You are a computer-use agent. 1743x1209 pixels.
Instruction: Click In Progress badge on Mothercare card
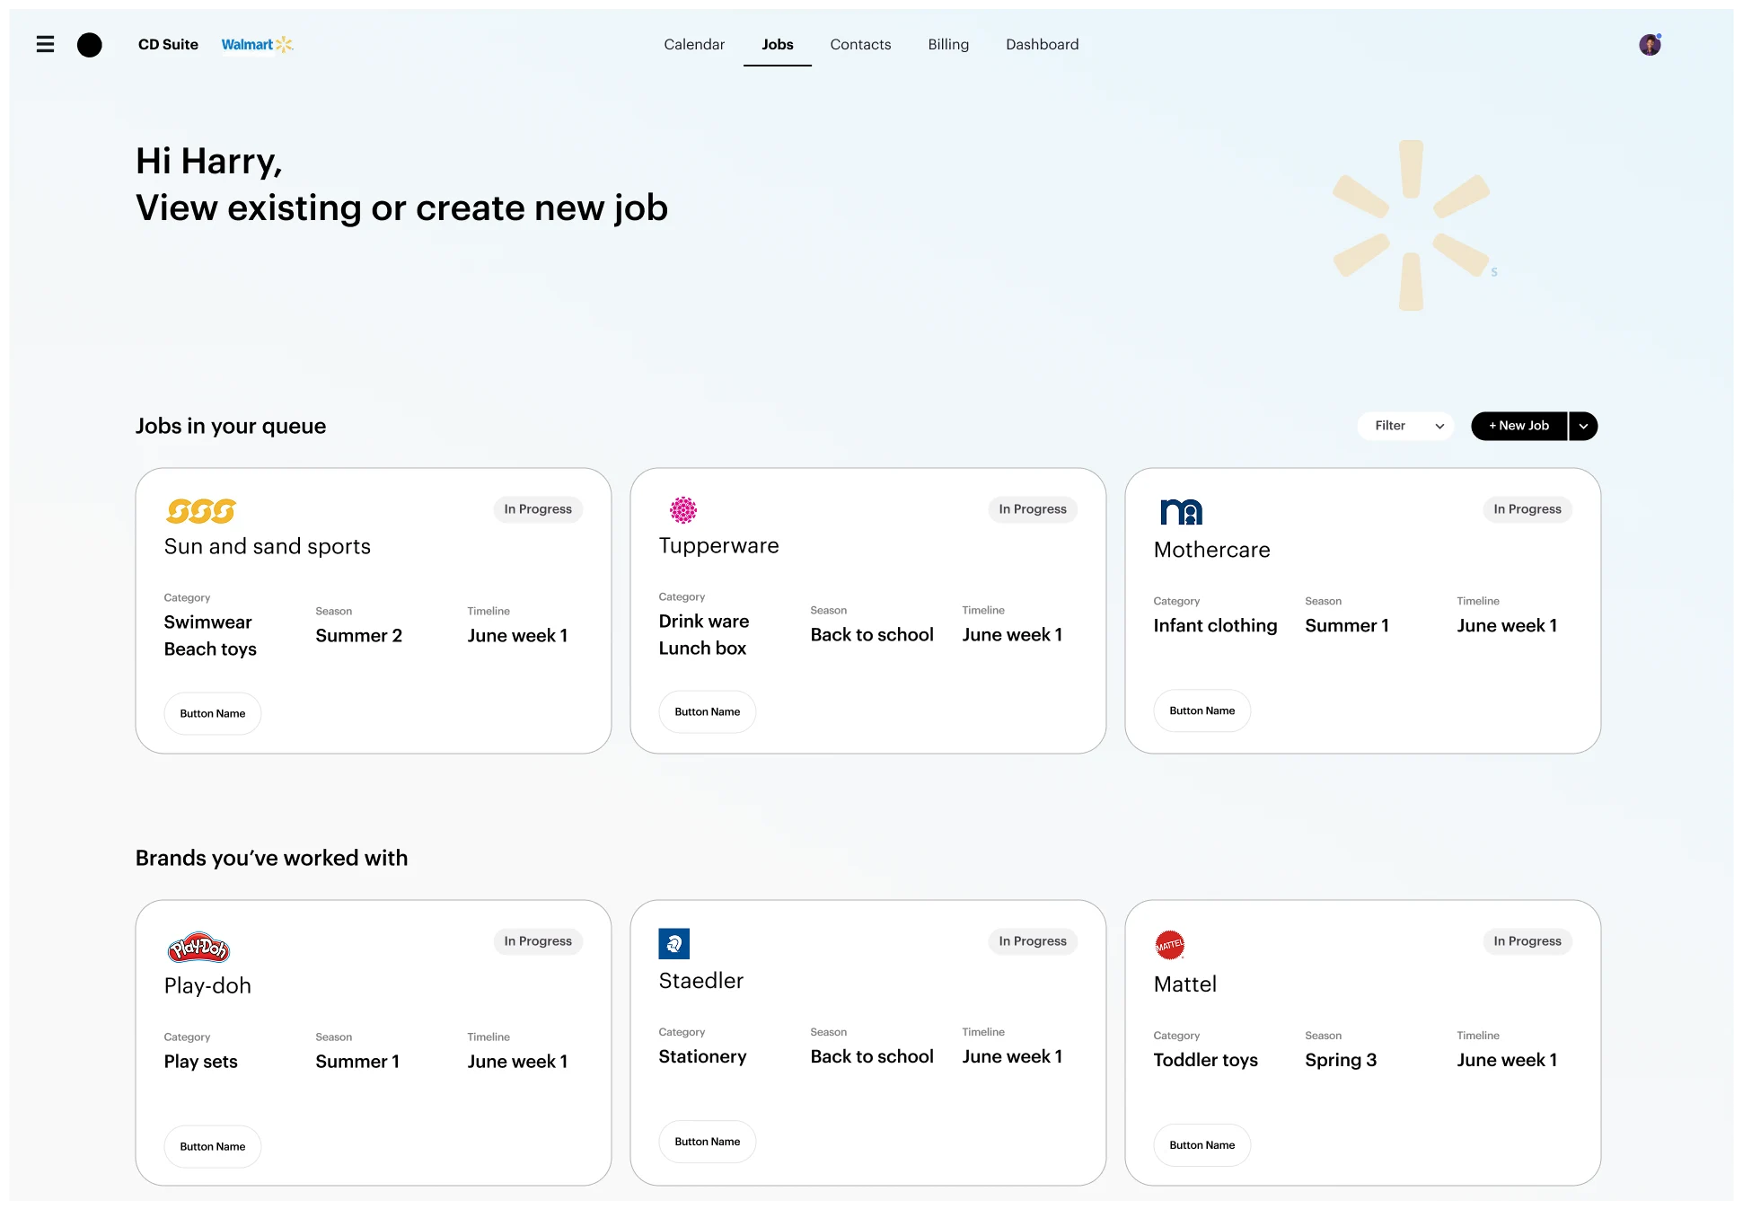click(1527, 509)
